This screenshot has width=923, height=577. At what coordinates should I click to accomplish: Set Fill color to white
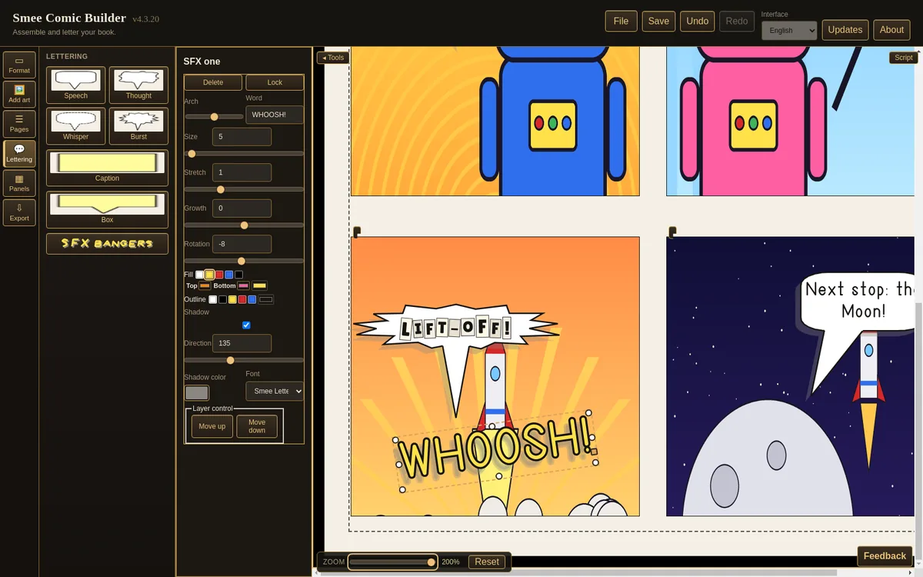point(200,275)
